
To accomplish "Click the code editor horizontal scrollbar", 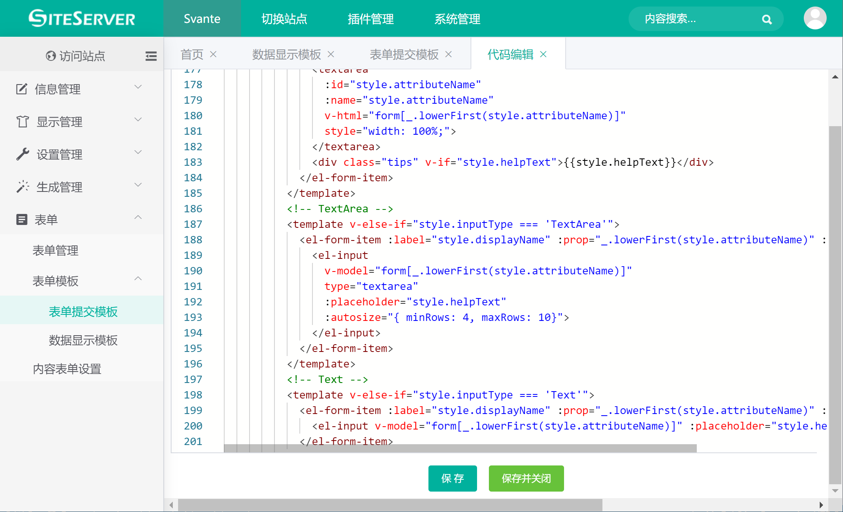I will point(460,448).
